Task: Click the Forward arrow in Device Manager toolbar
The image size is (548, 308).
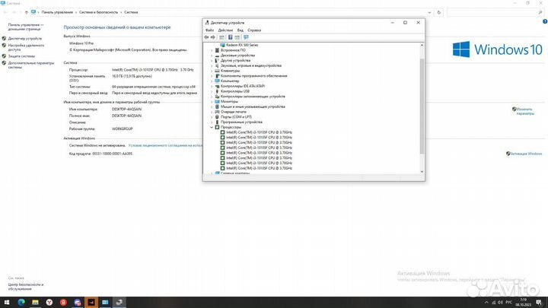Action: [x=213, y=37]
